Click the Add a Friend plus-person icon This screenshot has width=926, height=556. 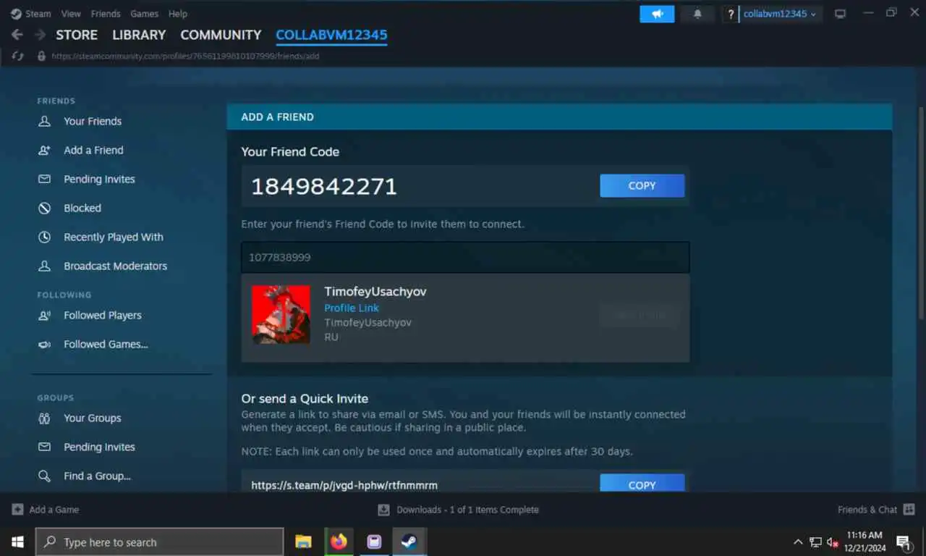click(45, 150)
